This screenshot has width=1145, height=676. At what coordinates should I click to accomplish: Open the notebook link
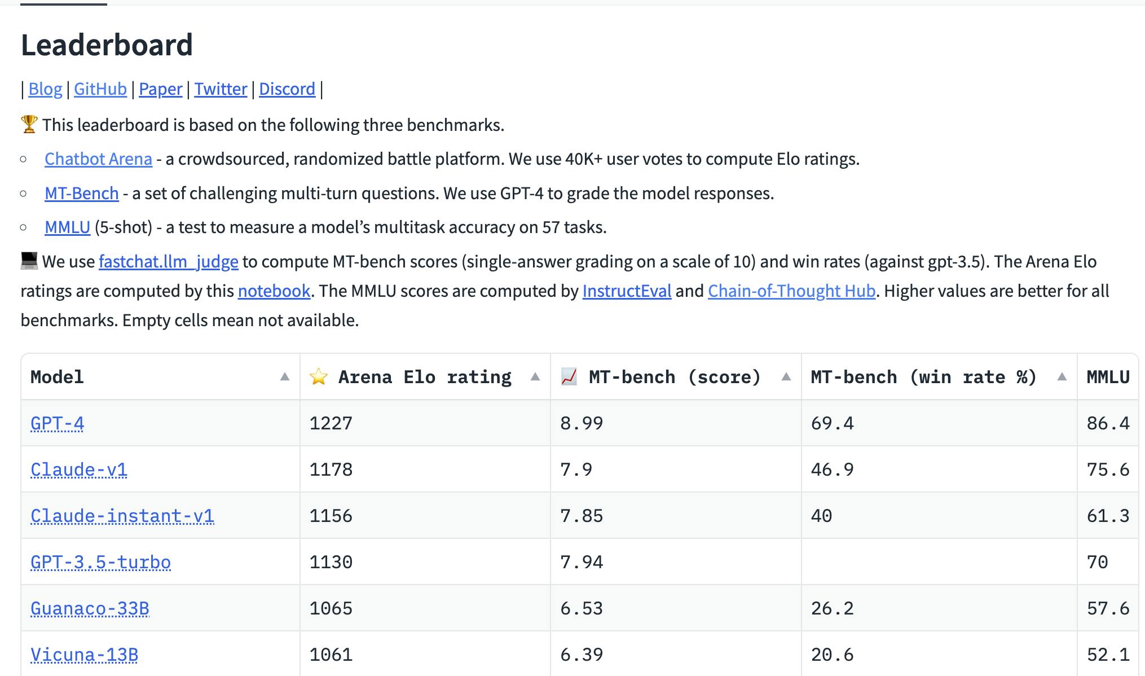[274, 291]
